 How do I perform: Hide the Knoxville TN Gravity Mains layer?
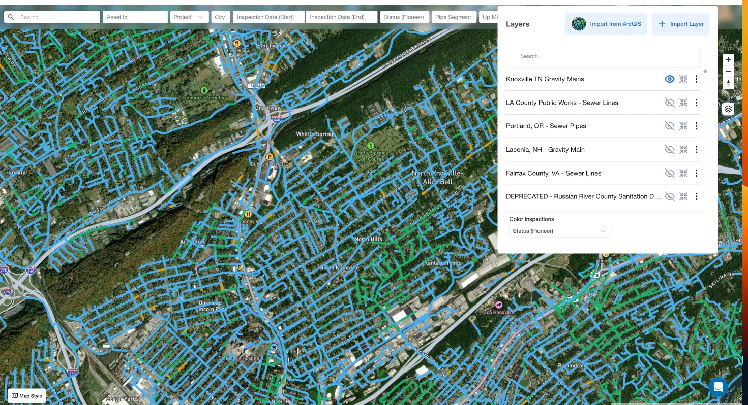click(x=670, y=79)
